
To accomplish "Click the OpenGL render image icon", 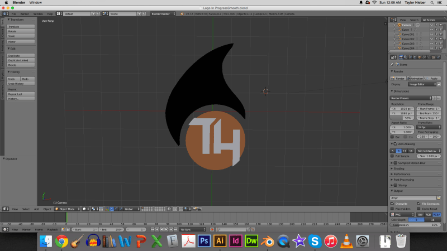I will (x=194, y=209).
